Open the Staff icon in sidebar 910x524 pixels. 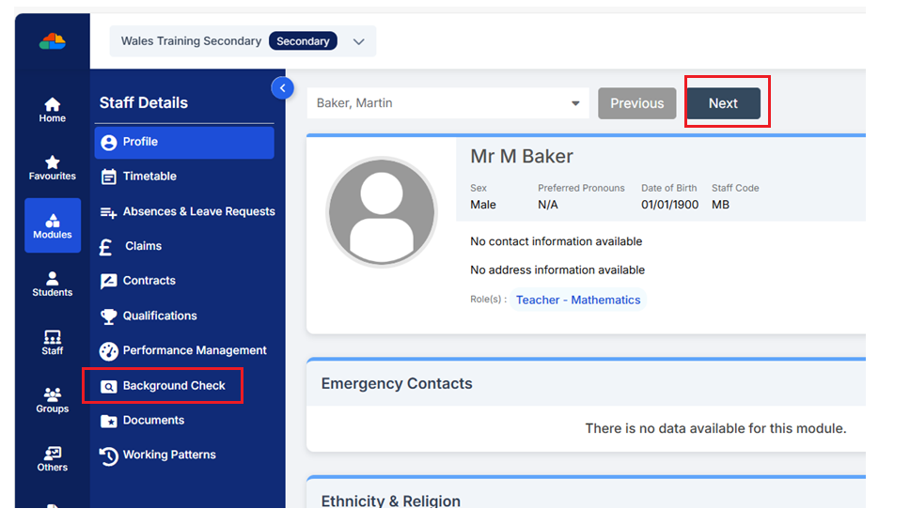pyautogui.click(x=52, y=342)
